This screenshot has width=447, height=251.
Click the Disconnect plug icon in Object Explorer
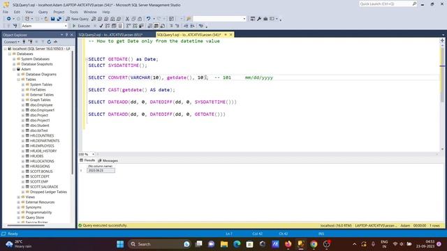tap(30, 42)
